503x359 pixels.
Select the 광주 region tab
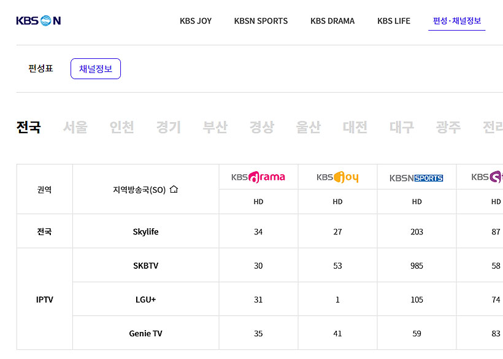pos(448,127)
